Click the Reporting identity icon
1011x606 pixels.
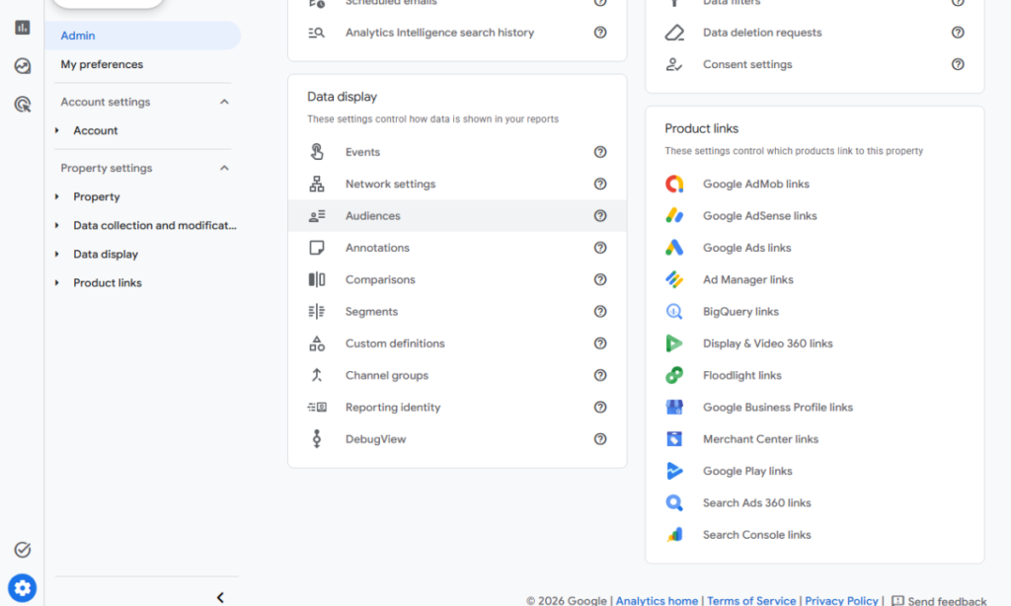click(317, 408)
